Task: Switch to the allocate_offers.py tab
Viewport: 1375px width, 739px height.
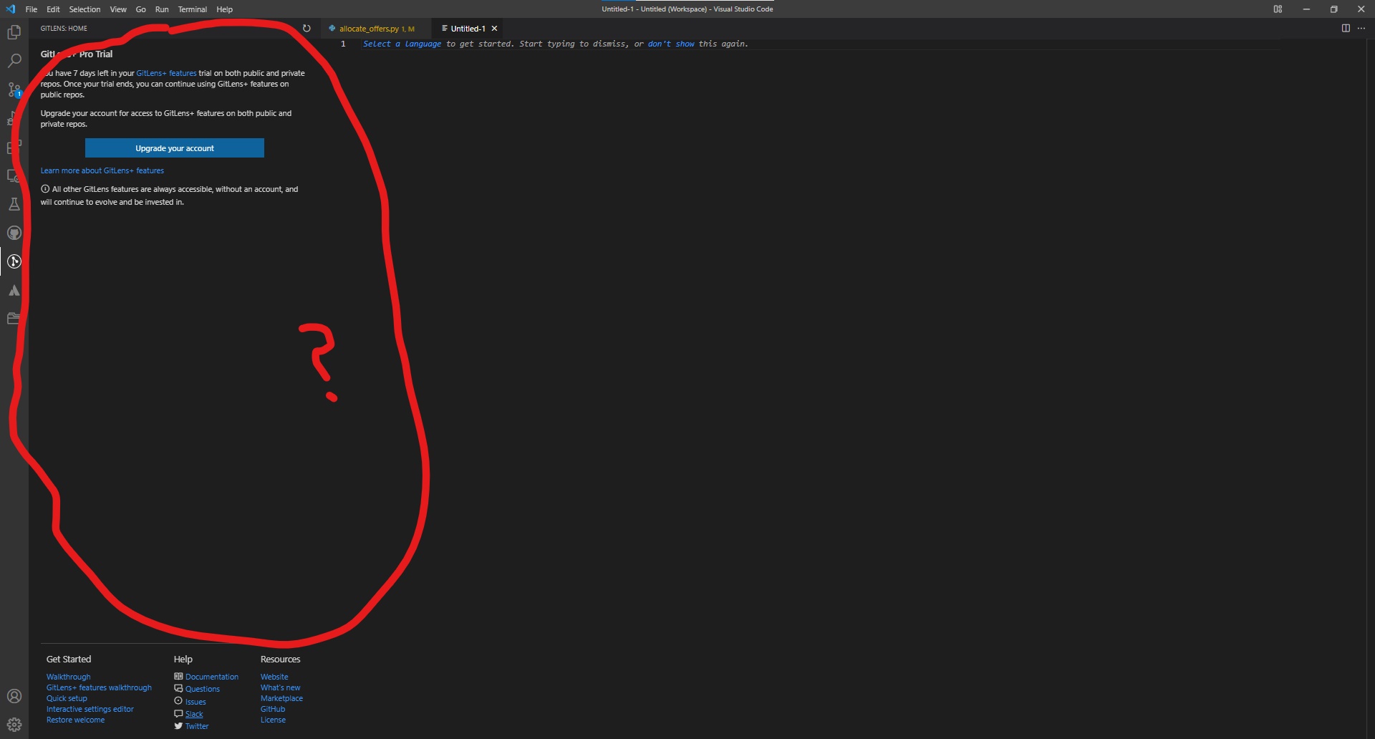Action: click(x=377, y=29)
